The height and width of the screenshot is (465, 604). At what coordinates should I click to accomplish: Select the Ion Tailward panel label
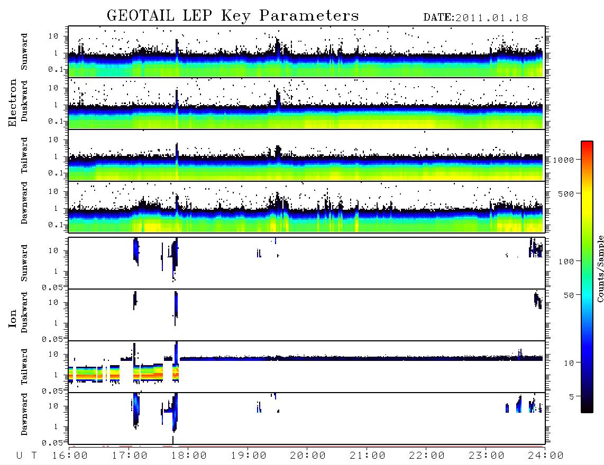point(24,367)
